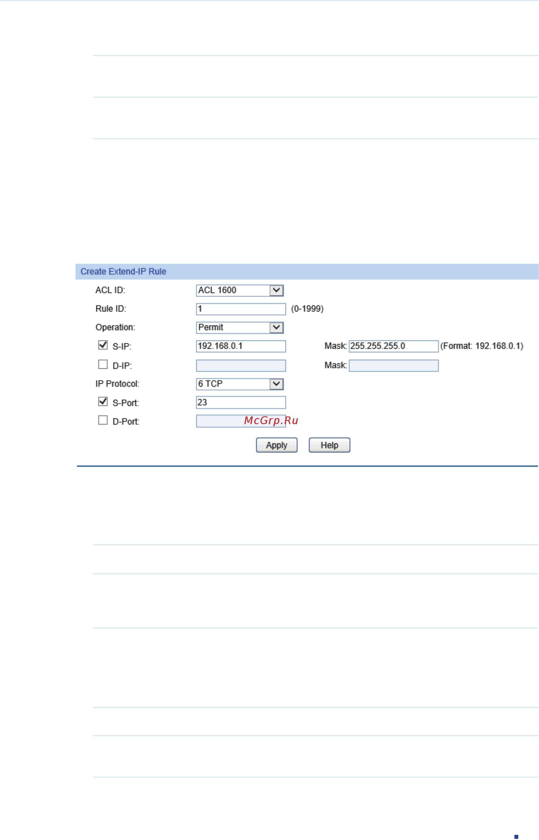Click the Format: 192.168.0.1 hint text
Viewport: 539px width, 840px height.
click(482, 346)
